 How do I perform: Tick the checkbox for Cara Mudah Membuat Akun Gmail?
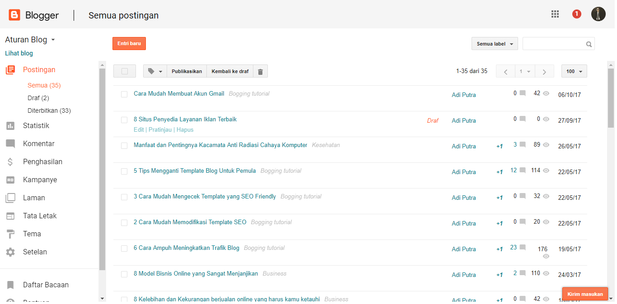pos(124,95)
